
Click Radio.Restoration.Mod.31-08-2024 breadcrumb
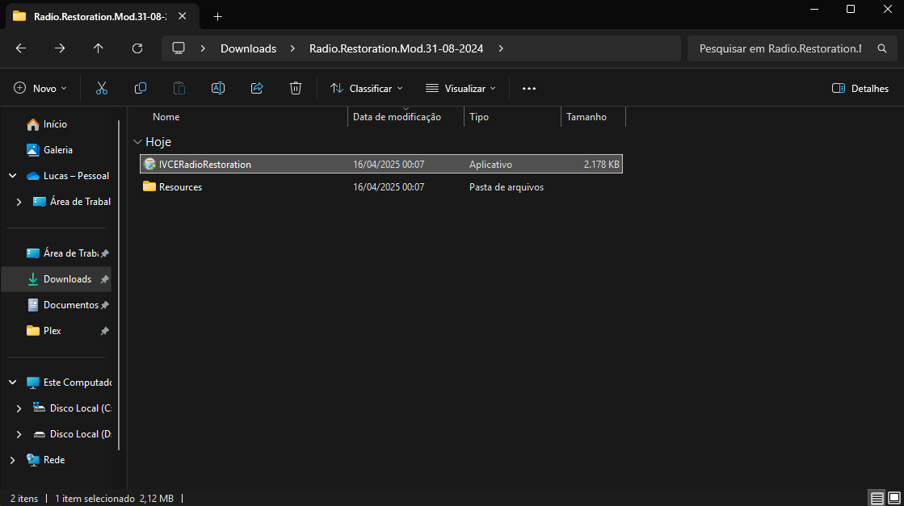[396, 48]
